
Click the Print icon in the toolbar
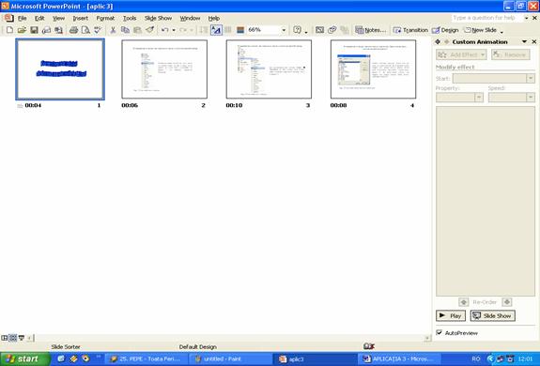73,30
